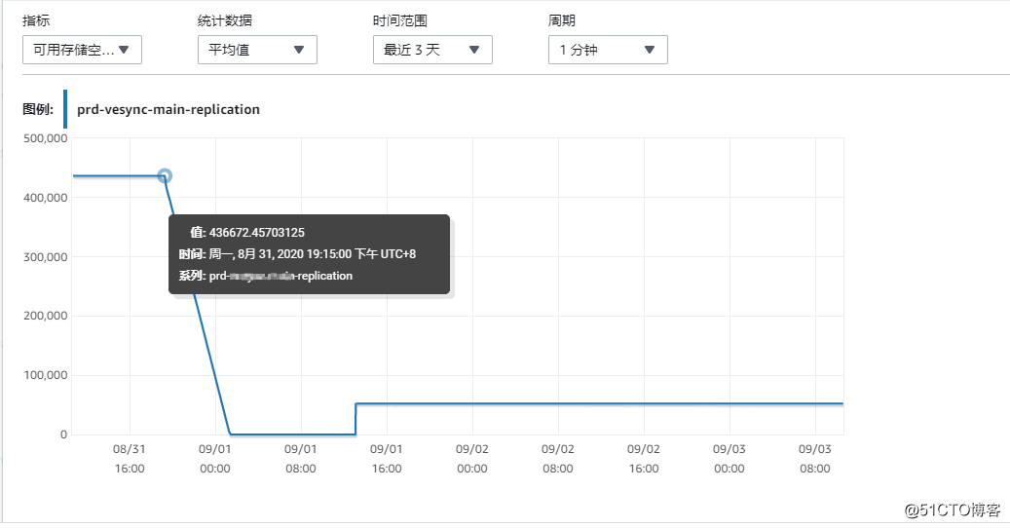Click the arrow icon beside 1 分钟
1010x528 pixels.
[x=650, y=50]
